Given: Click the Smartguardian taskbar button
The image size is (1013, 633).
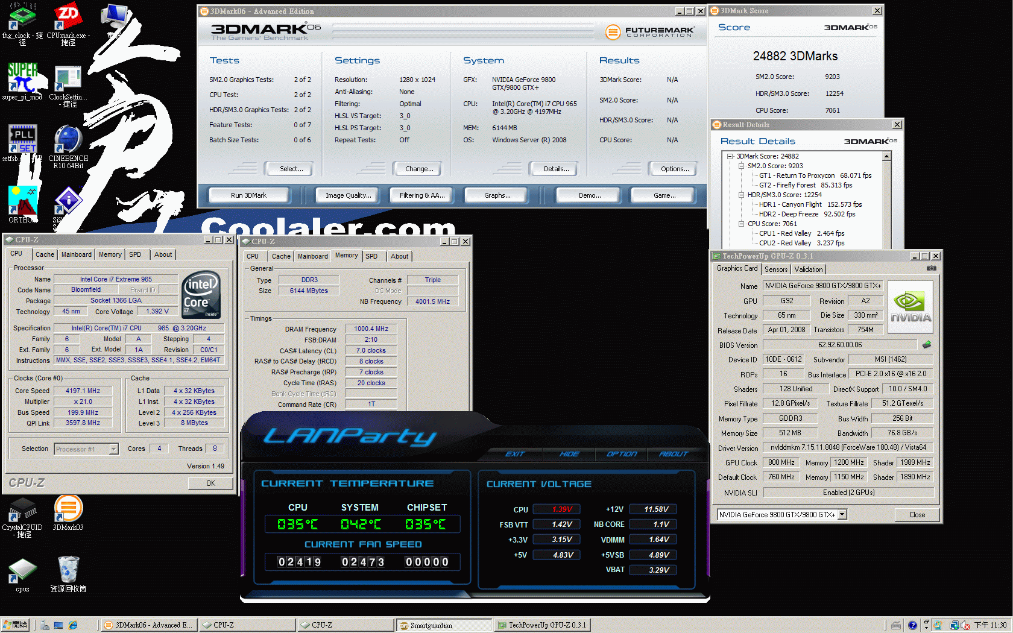Looking at the screenshot, I should click(444, 625).
